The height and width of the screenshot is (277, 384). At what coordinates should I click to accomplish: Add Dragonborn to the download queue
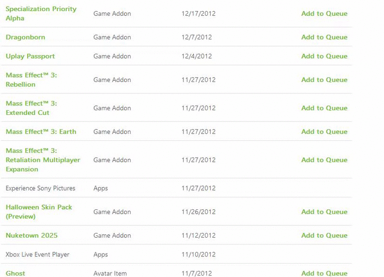pos(324,37)
